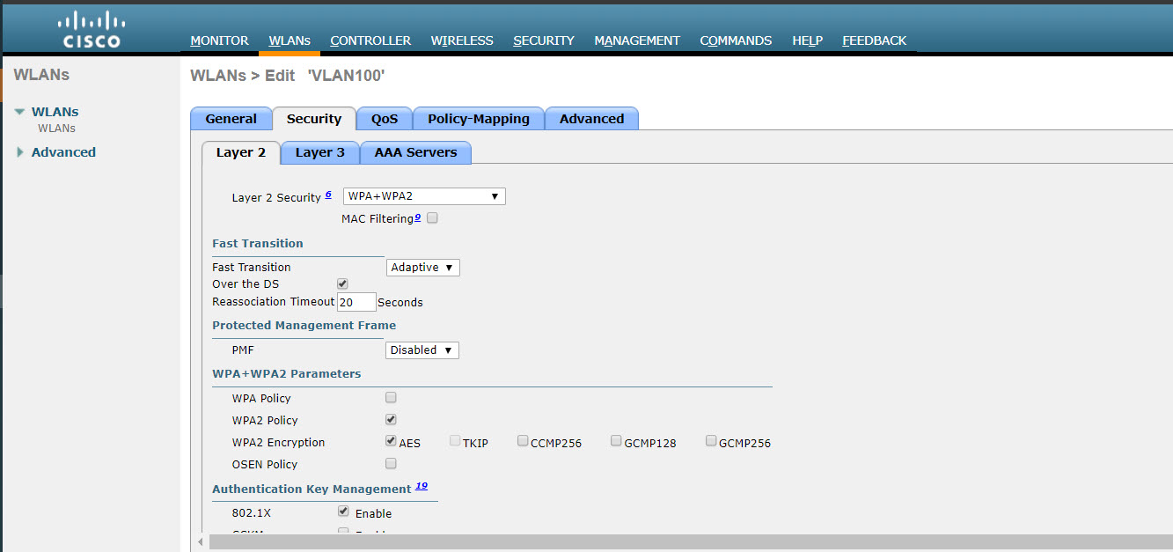Open the Fast Transition dropdown
1173x552 pixels.
point(422,267)
